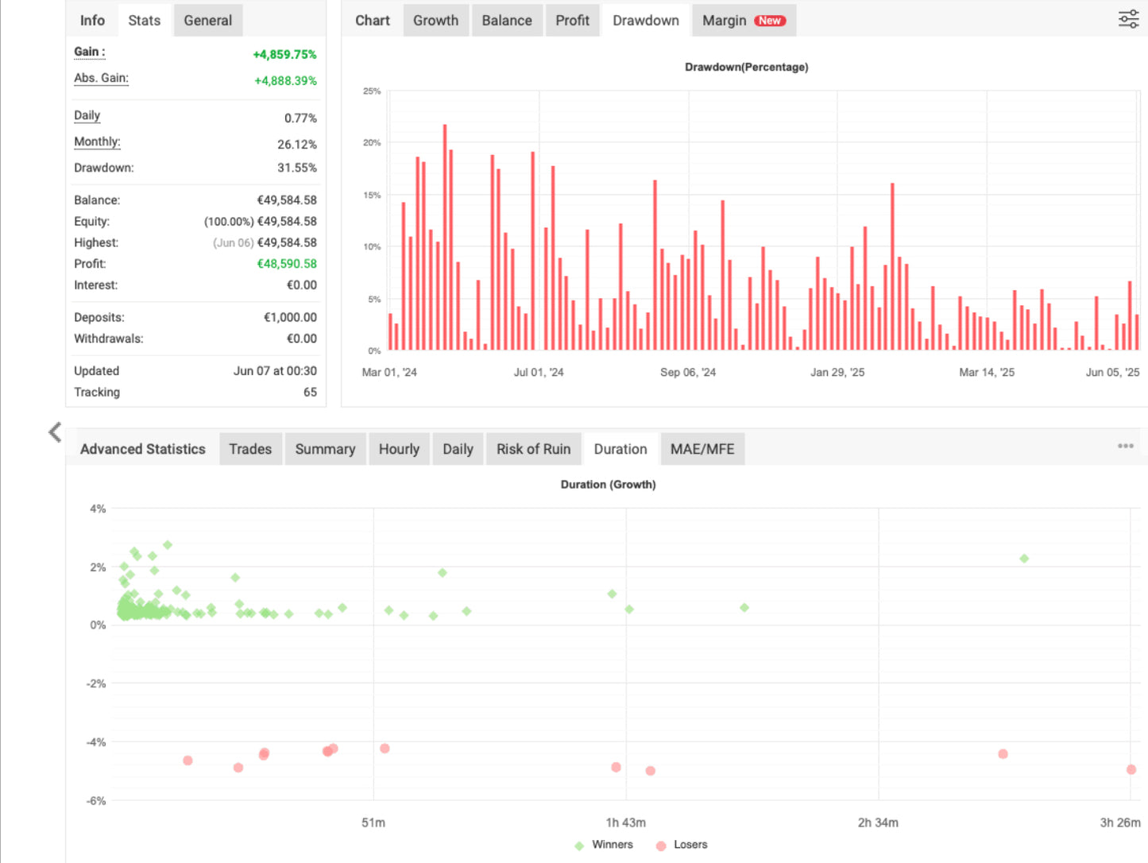Click the underlined Daily label in Info panel
Viewport: 1148px width, 863px height.
click(87, 115)
